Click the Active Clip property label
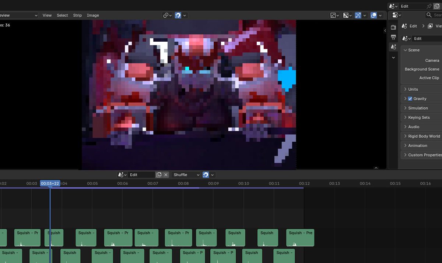This screenshot has height=263, width=442. click(429, 78)
